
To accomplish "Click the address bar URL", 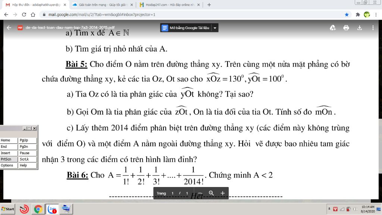I will coord(102,15).
